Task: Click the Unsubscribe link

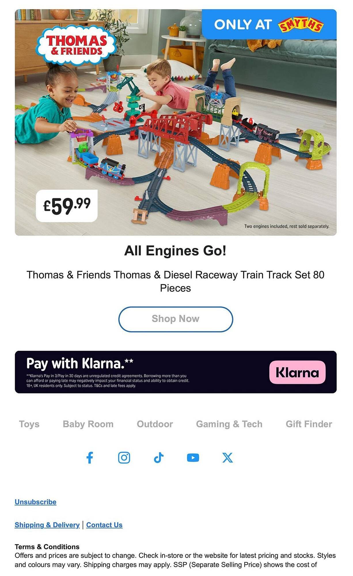Action: (x=35, y=502)
